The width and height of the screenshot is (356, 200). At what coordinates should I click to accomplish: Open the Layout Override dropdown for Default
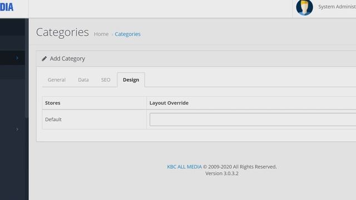pos(253,119)
